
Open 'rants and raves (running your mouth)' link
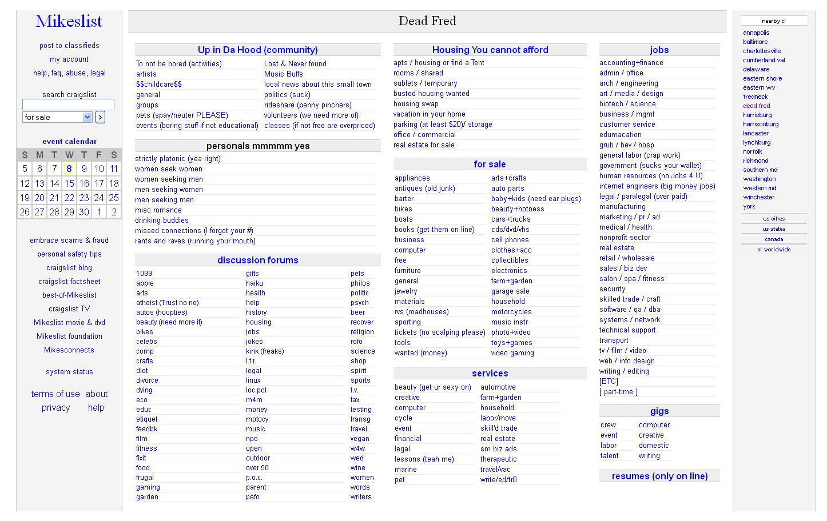tap(195, 241)
